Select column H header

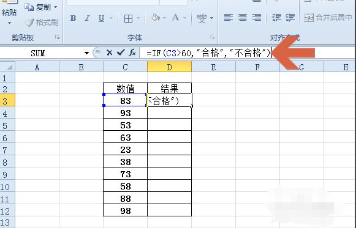click(x=340, y=67)
